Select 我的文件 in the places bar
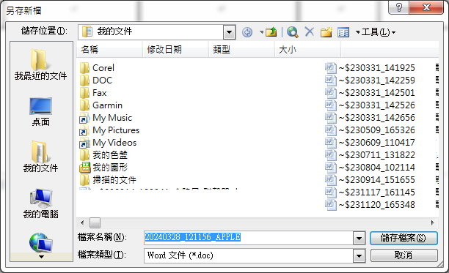This screenshot has height=273, width=449. pos(40,157)
